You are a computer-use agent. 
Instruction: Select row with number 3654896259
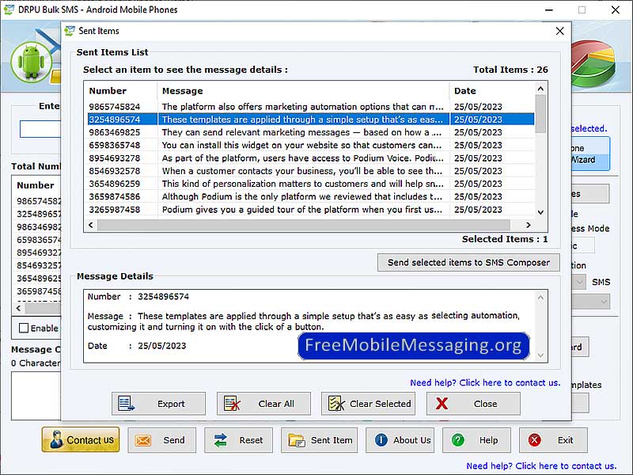coord(310,184)
